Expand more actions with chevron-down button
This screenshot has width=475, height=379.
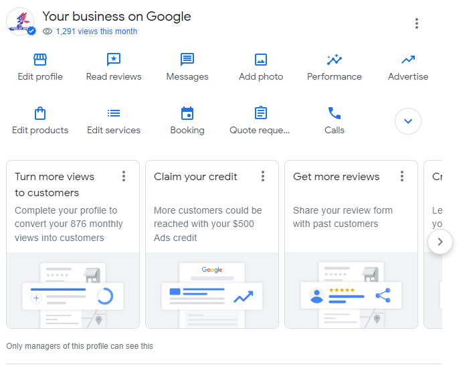[408, 121]
